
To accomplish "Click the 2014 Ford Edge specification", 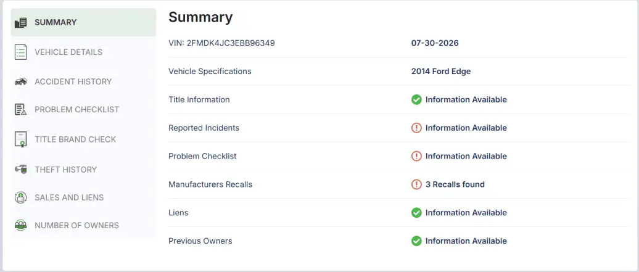I will point(441,72).
